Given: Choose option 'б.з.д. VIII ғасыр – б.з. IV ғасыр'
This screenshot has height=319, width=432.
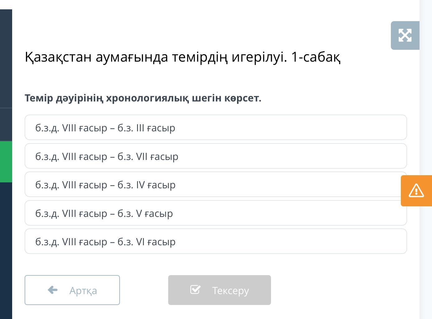Looking at the screenshot, I should pyautogui.click(x=216, y=185).
